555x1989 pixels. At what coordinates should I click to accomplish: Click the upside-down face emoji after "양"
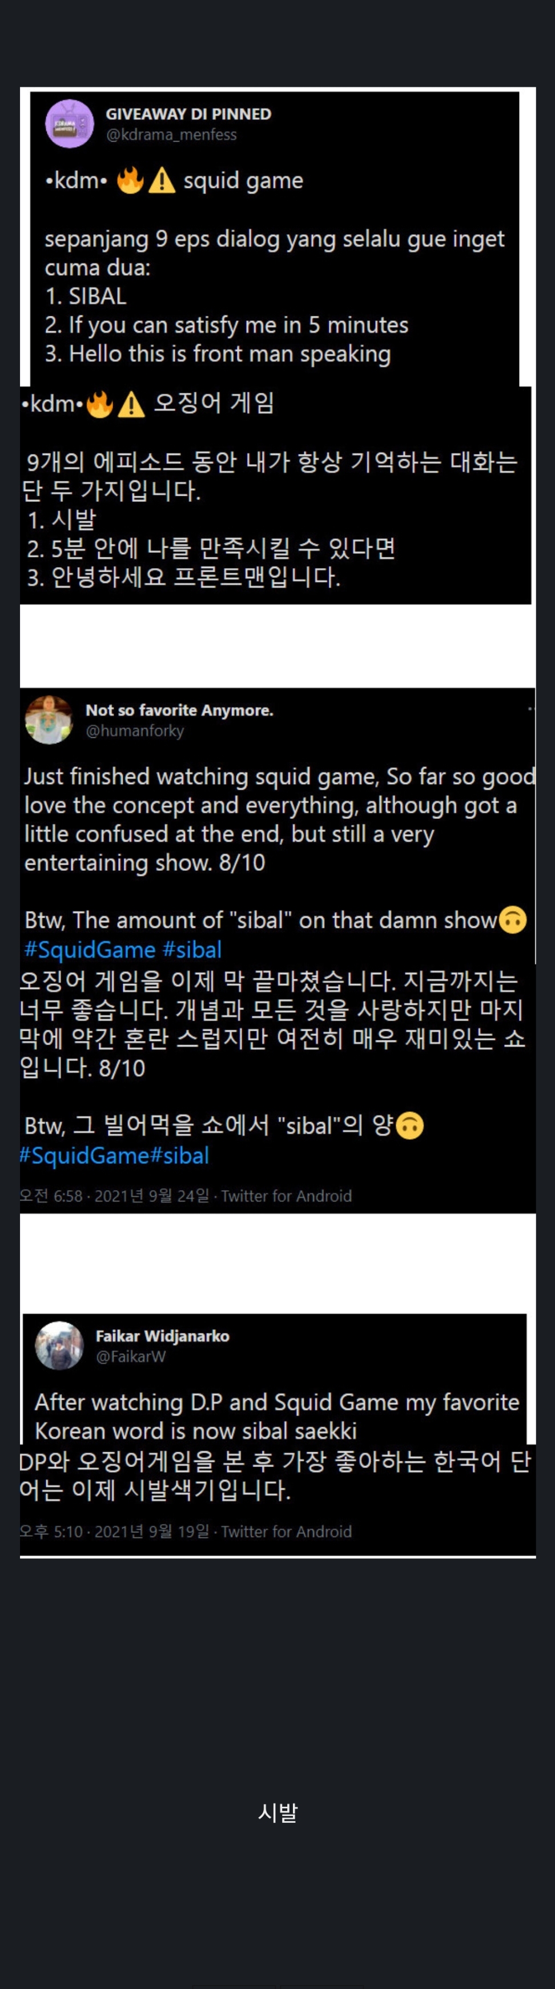410,1126
